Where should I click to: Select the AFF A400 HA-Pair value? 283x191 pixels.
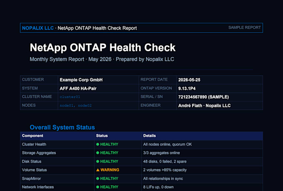coord(78,89)
